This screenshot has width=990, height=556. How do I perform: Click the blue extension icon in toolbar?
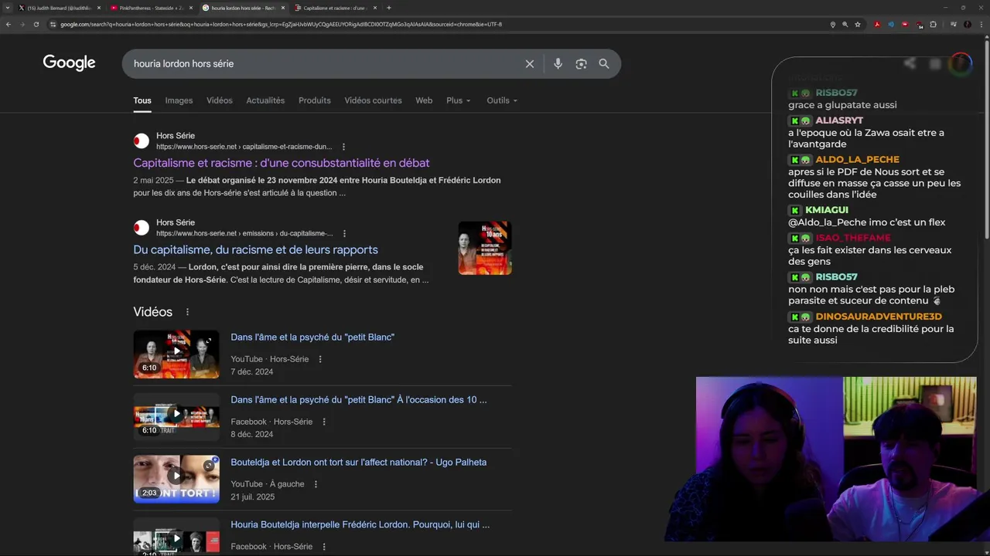[x=891, y=24]
